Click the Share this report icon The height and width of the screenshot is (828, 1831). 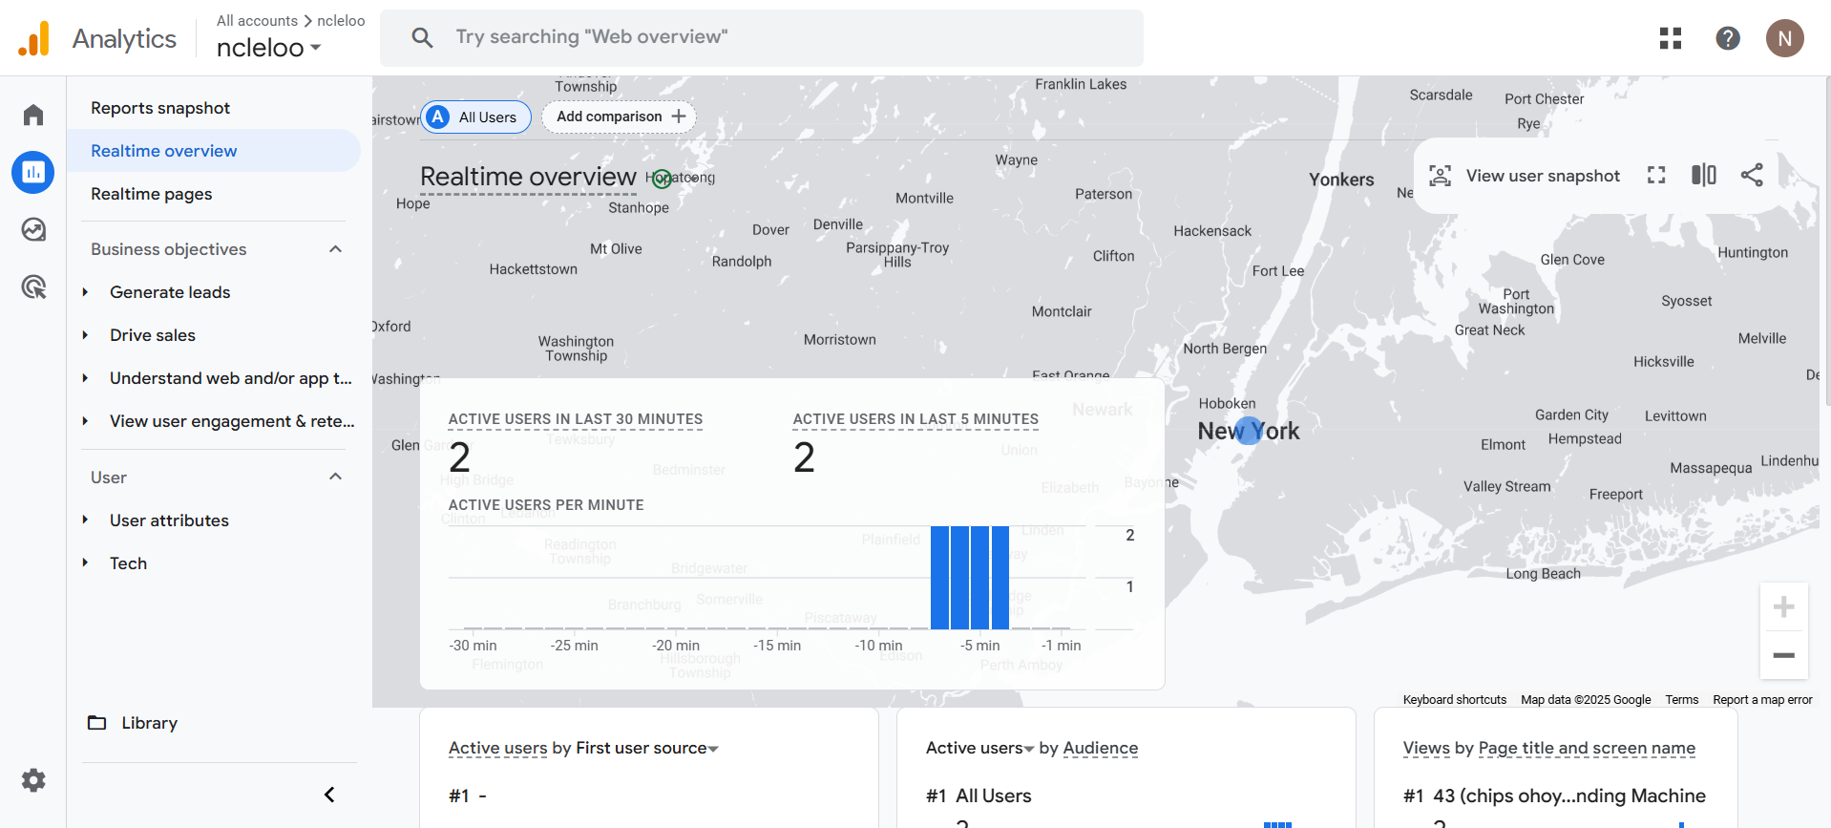pos(1752,175)
